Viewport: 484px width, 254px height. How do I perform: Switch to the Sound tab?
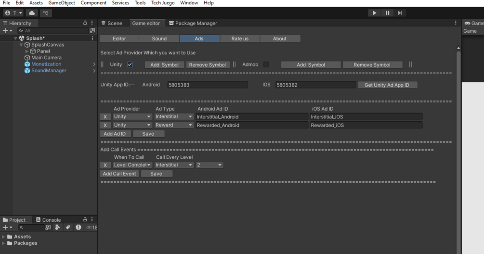[159, 38]
